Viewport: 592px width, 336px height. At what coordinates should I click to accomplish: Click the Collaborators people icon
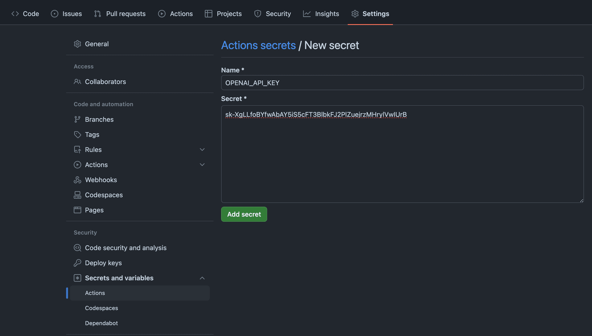[77, 82]
